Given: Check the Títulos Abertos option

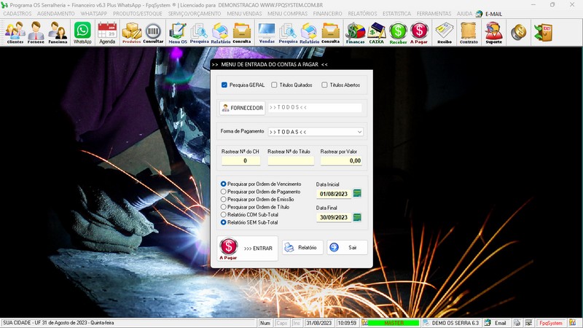Looking at the screenshot, I should (324, 85).
